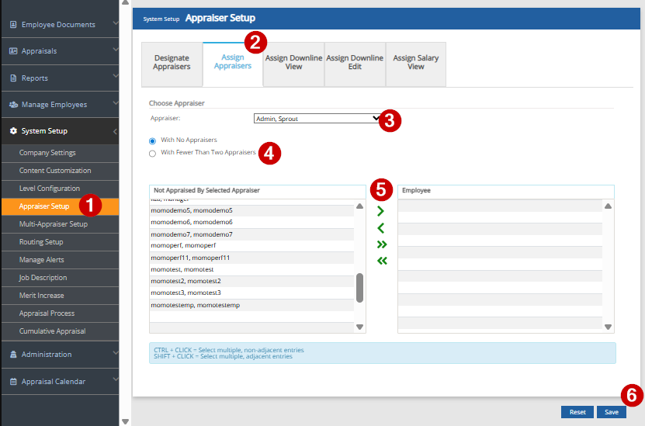
Task: Click the single left arrow remove icon
Action: click(380, 227)
